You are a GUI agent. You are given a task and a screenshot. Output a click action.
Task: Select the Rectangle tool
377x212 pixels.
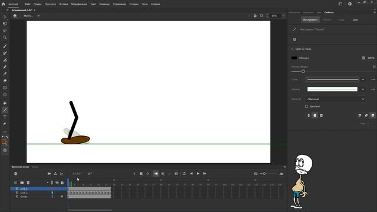(5, 88)
